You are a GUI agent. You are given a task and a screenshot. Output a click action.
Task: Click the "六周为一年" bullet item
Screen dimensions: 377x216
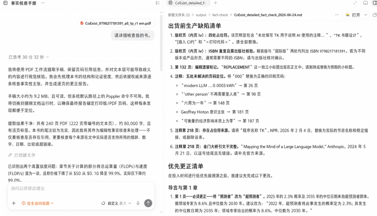(205, 103)
